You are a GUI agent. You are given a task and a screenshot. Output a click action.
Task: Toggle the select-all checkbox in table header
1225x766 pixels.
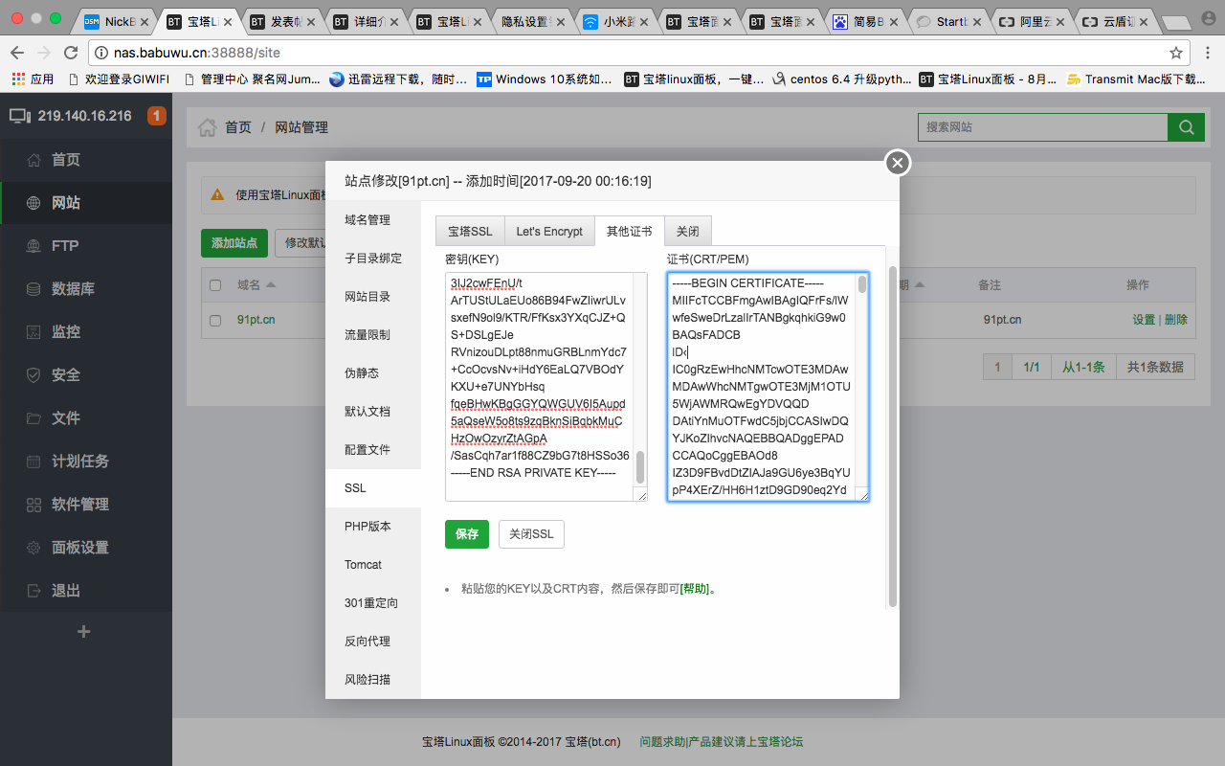215,285
